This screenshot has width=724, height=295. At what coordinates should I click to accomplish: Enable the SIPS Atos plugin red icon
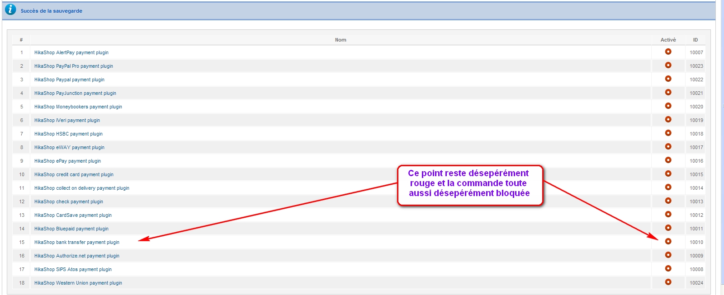click(668, 269)
